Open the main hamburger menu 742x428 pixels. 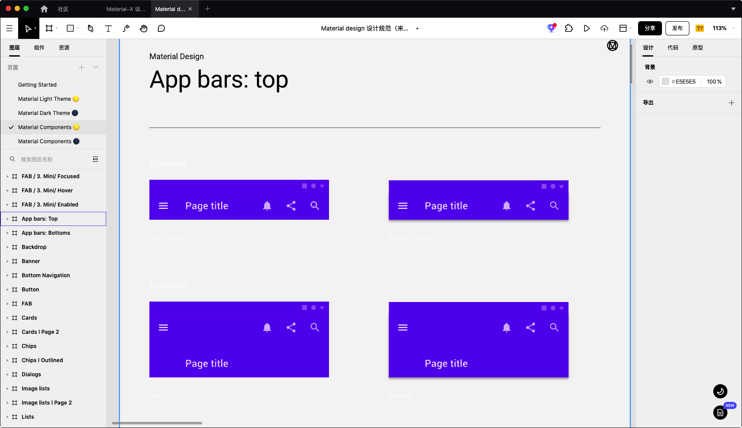pyautogui.click(x=9, y=28)
